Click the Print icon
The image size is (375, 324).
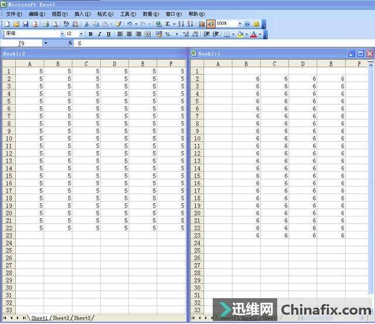click(46, 24)
